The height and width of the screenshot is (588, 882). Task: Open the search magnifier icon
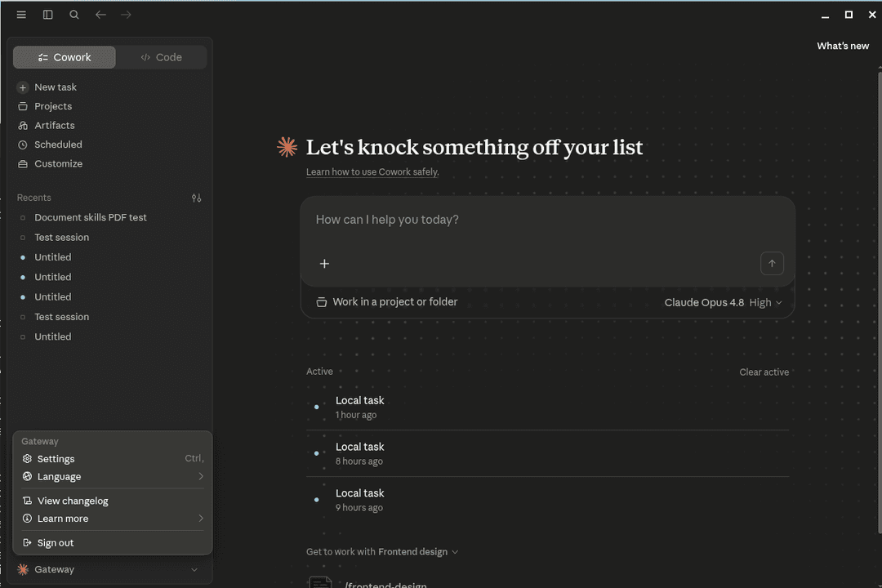(74, 15)
